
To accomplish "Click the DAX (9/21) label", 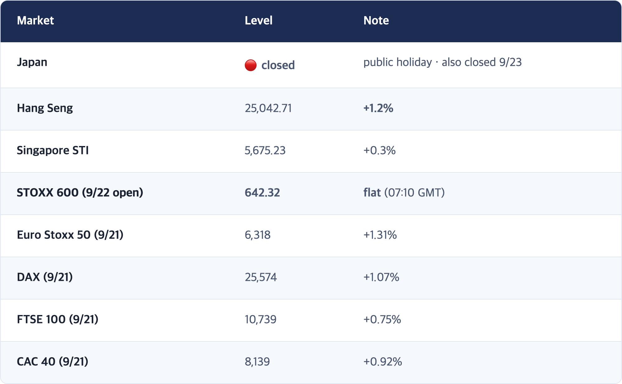I will click(x=45, y=277).
